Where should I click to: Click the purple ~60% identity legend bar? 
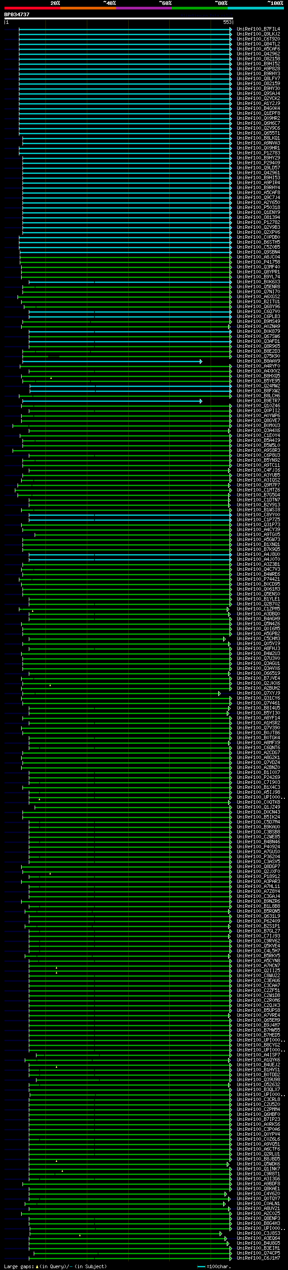pyautogui.click(x=144, y=8)
